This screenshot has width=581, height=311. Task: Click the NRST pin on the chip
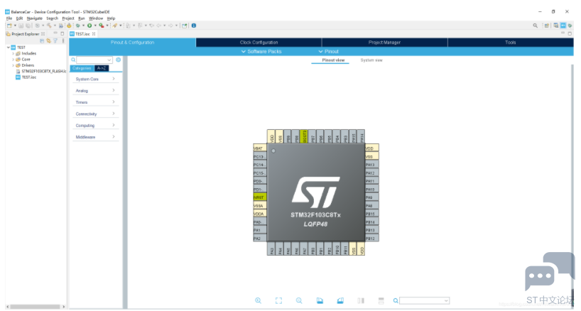tap(260, 197)
